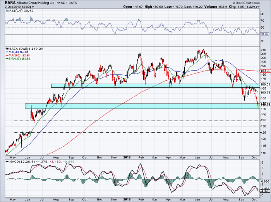The image size is (271, 202).
Task: Click the Alibaba Group Holding Ltd. company name
Action: pos(36,3)
